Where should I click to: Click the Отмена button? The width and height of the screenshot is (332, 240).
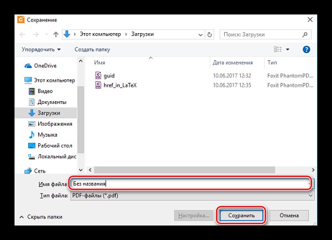(289, 216)
